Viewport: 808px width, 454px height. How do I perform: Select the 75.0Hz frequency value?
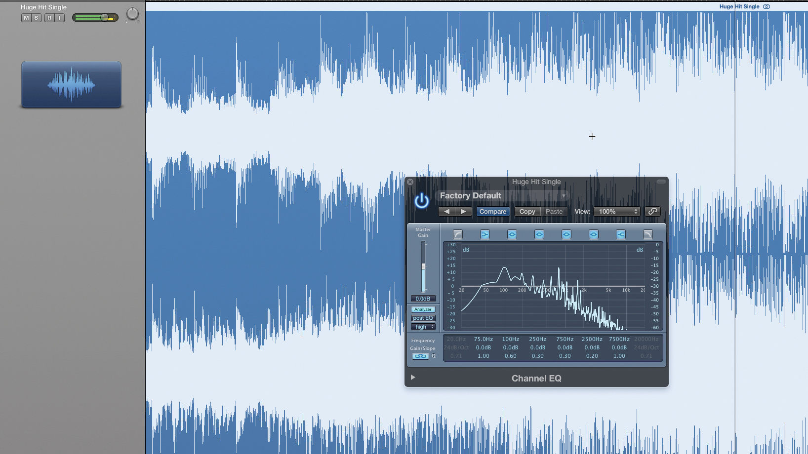(x=484, y=339)
